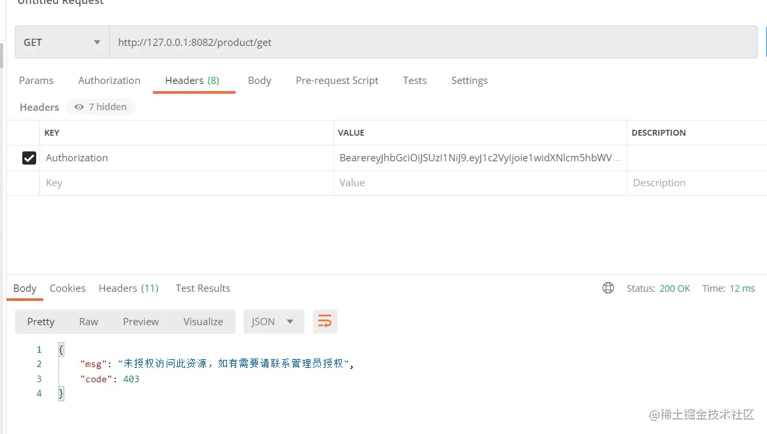Click the 200 OK status text
Image resolution: width=767 pixels, height=434 pixels.
point(674,288)
